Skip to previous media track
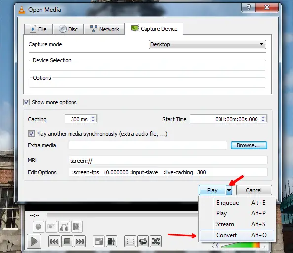The width and height of the screenshot is (293, 253). pyautogui.click(x=54, y=242)
